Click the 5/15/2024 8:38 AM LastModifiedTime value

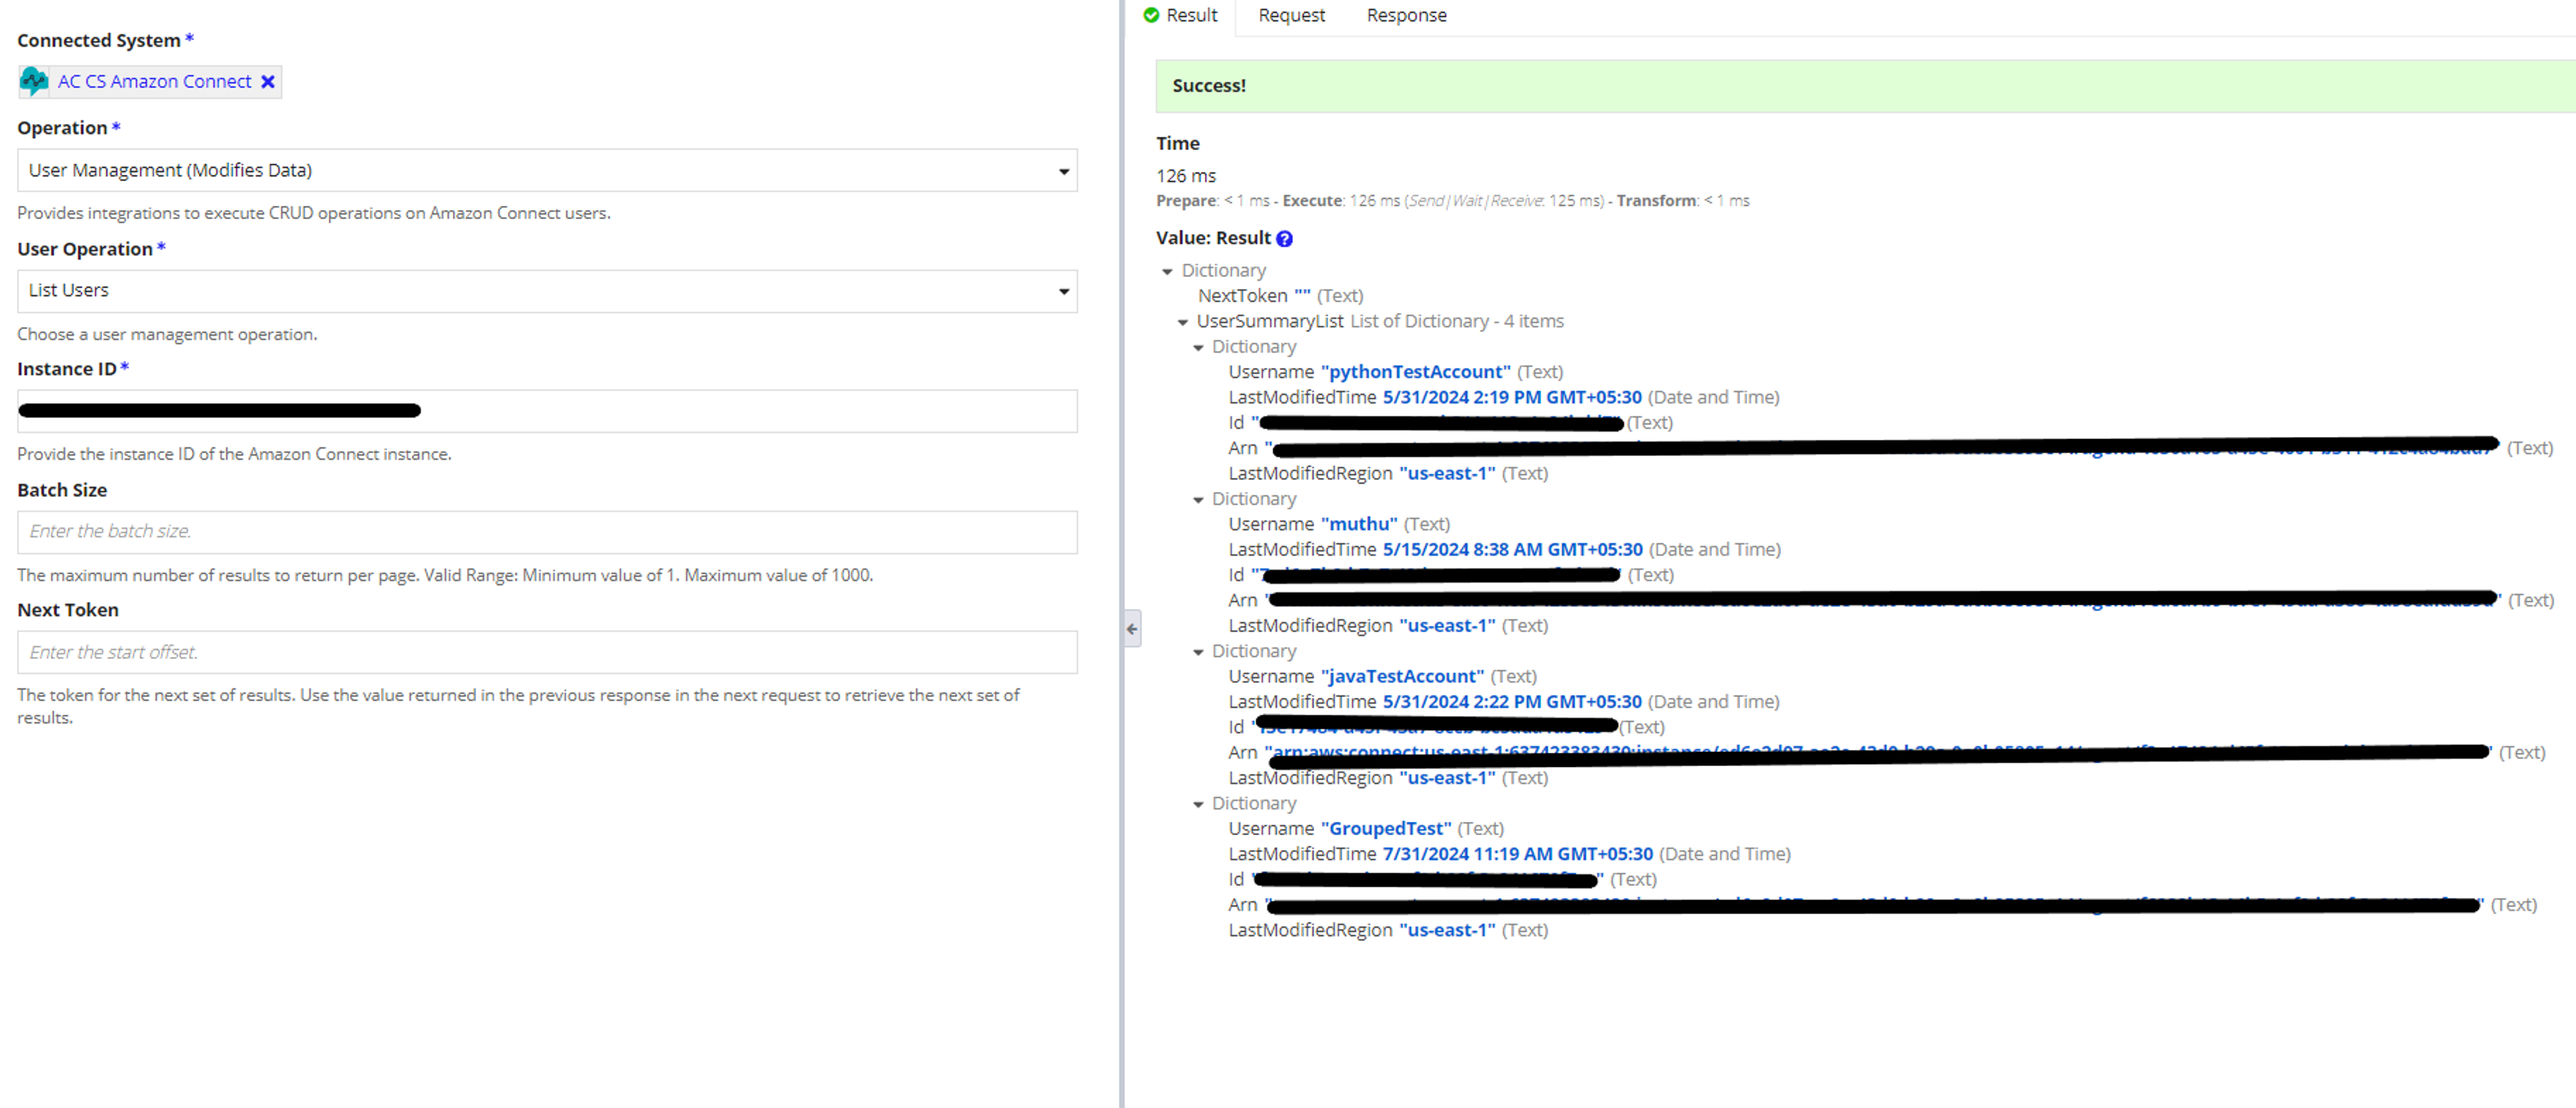[1512, 550]
